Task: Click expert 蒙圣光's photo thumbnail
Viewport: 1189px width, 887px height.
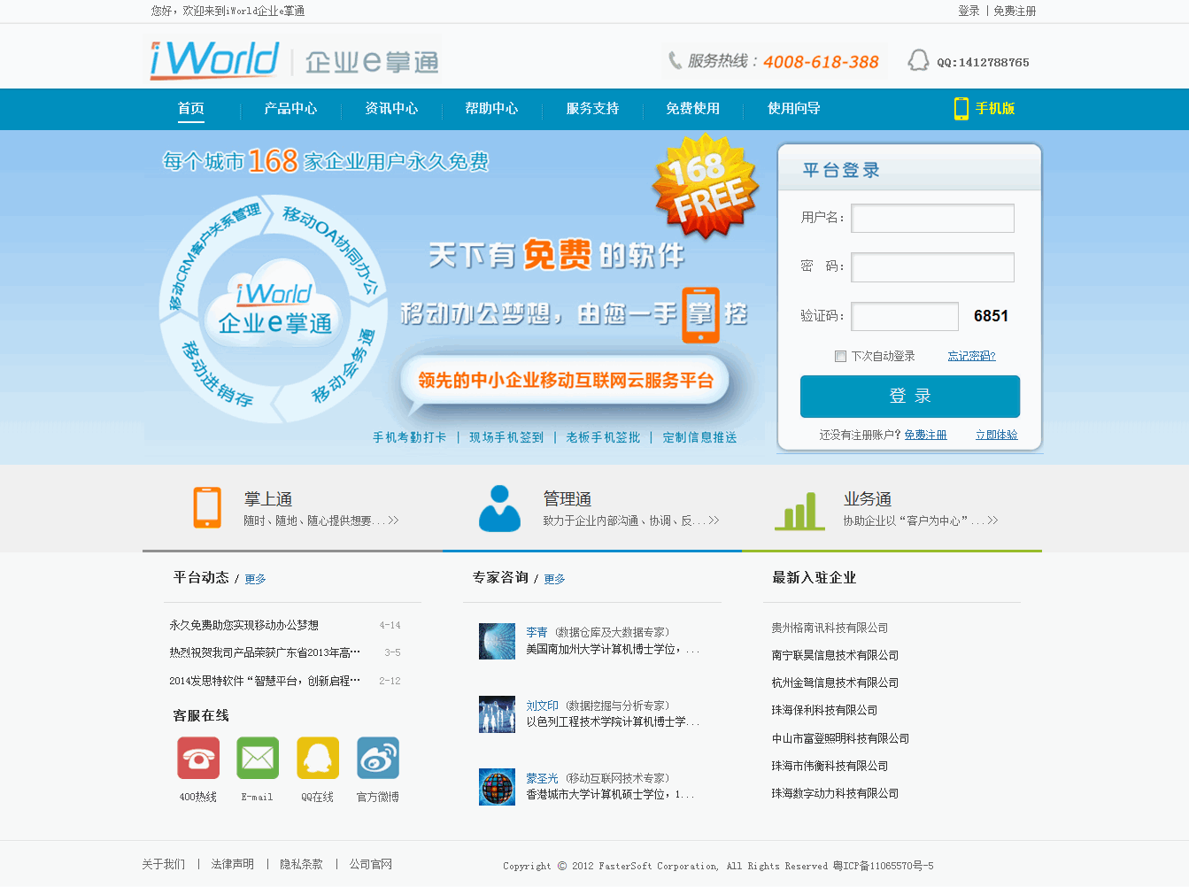Action: coord(497,787)
